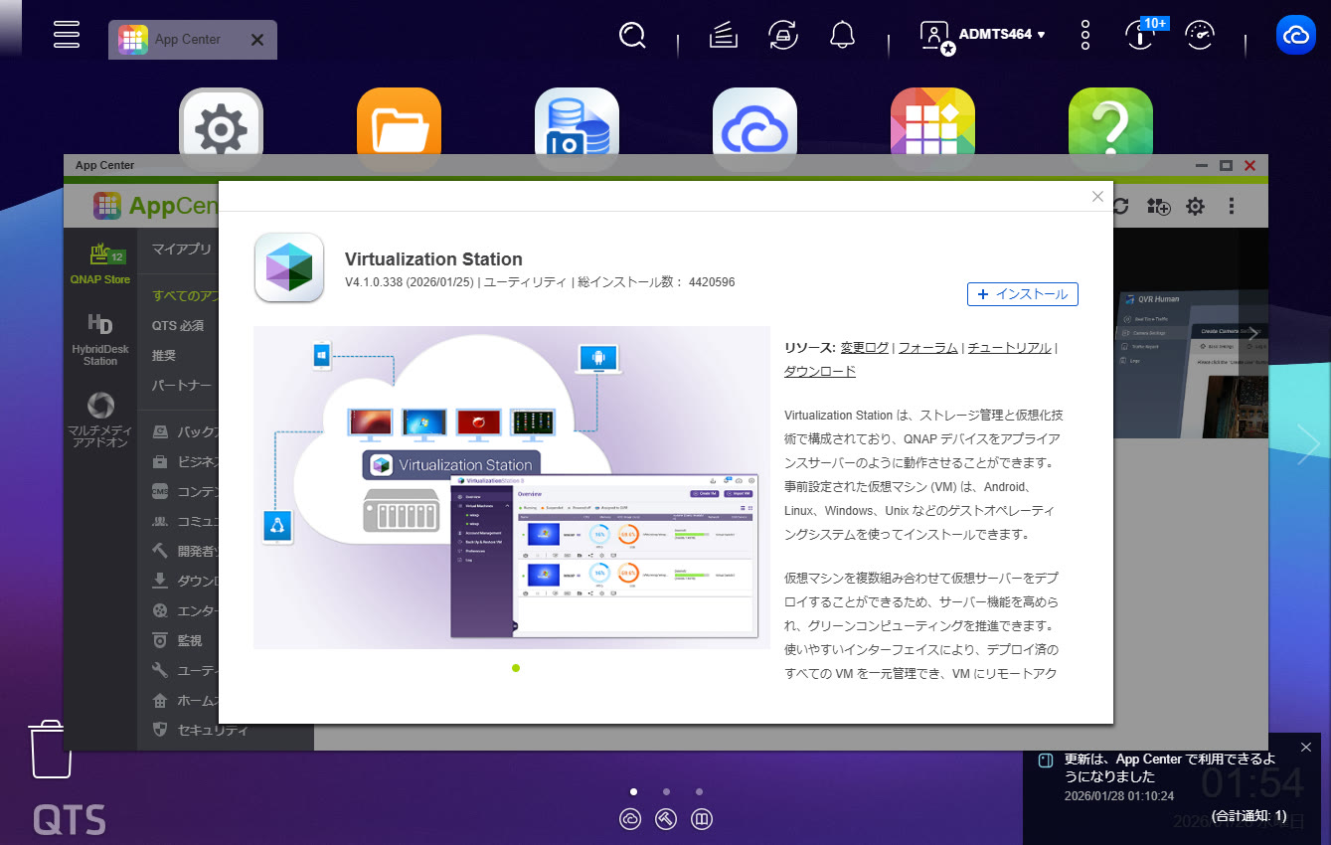Open App Center settings gear icon
This screenshot has height=845, width=1331.
click(1195, 207)
